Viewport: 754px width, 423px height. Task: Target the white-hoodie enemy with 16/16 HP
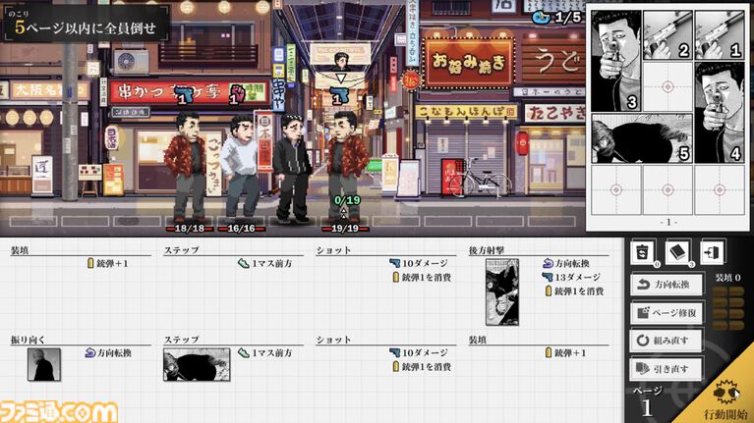[x=240, y=165]
